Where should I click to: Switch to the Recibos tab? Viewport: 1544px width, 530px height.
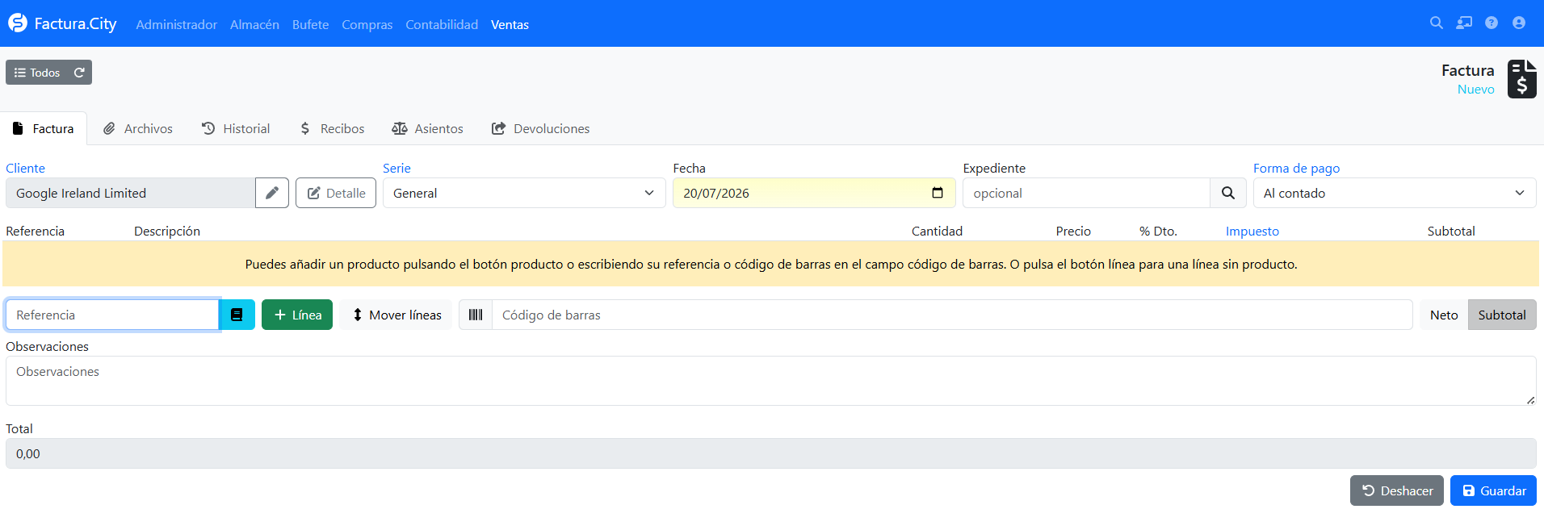coord(332,128)
